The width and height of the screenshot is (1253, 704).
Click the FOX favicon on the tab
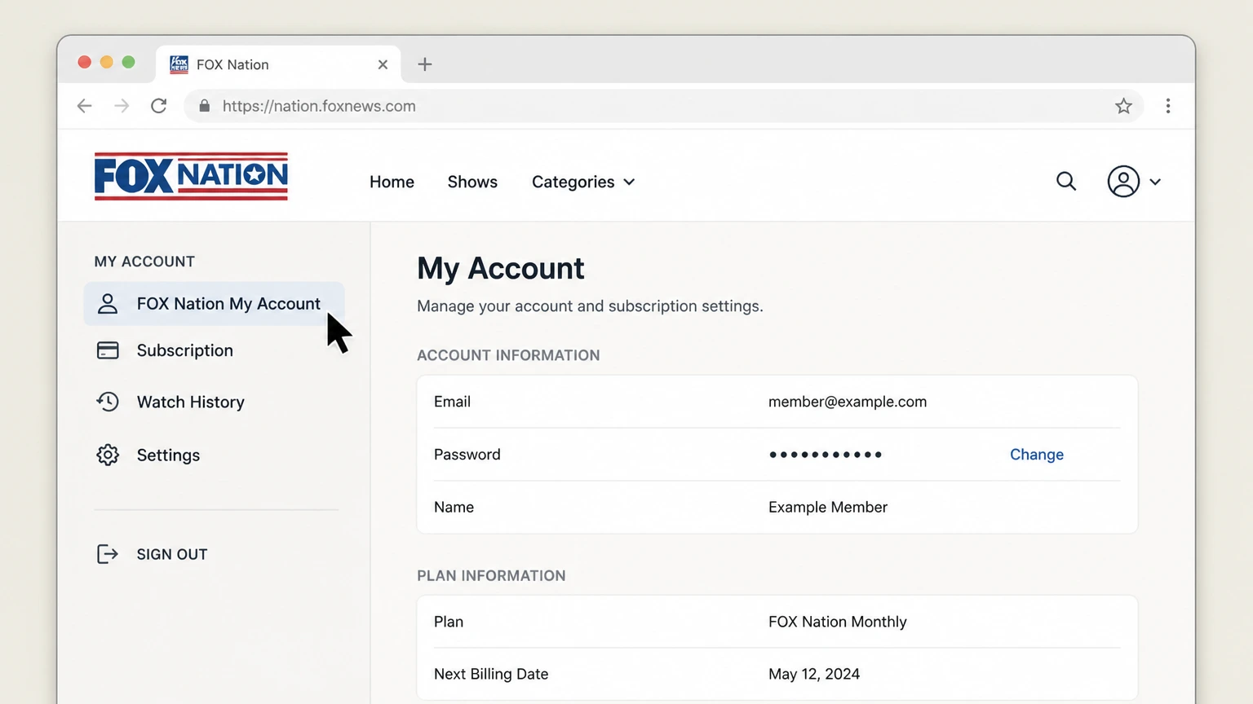pyautogui.click(x=179, y=64)
